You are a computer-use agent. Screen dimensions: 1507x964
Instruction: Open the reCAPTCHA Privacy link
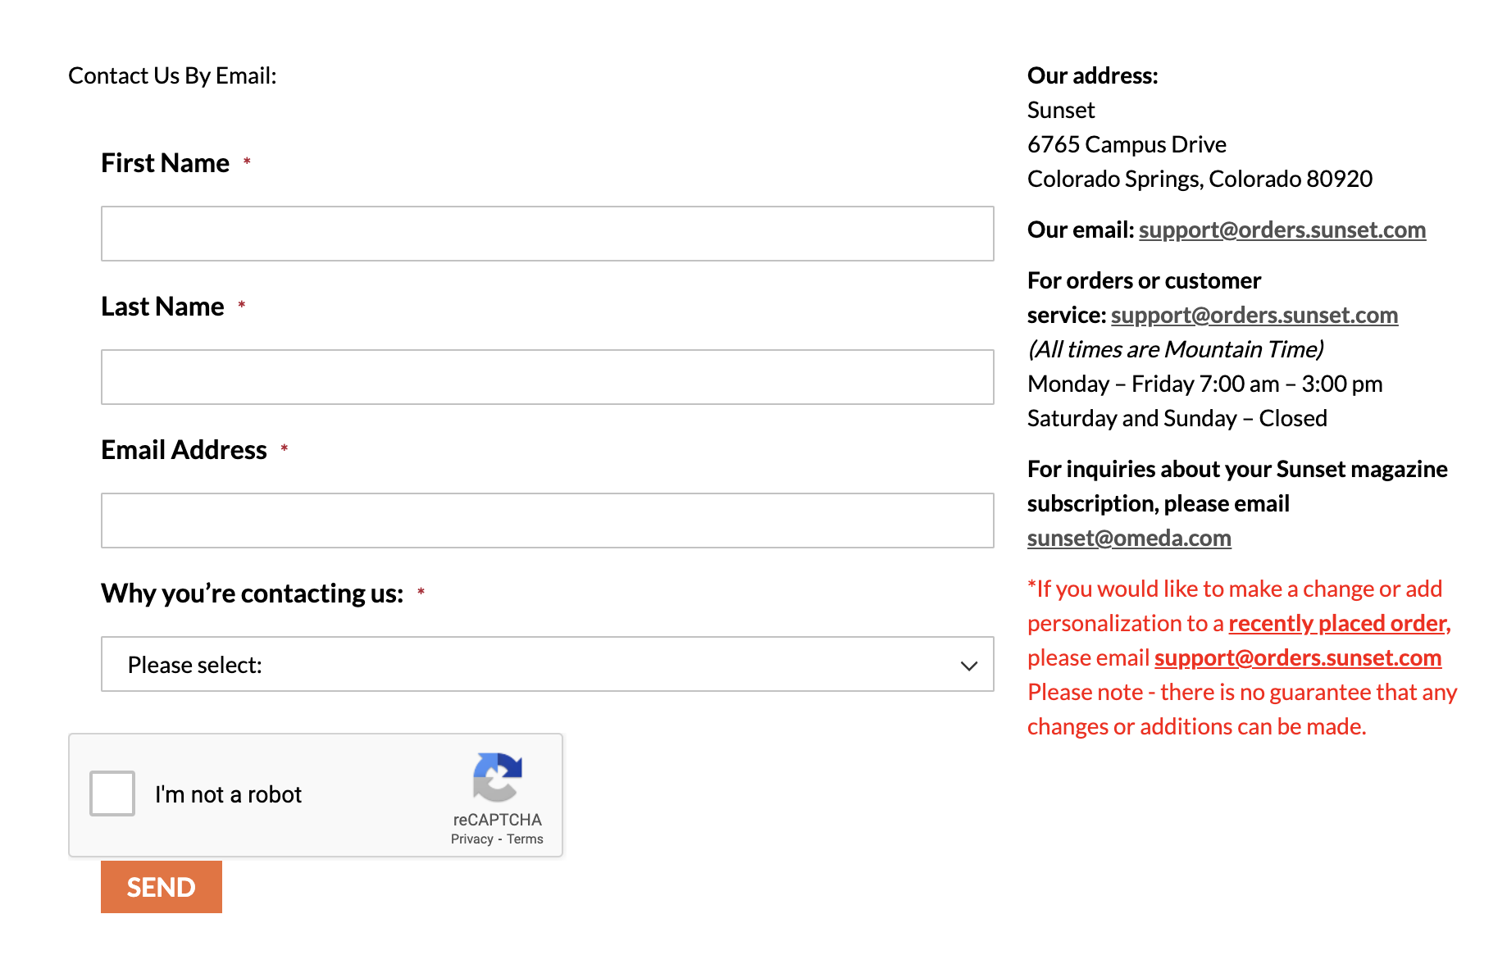click(471, 838)
